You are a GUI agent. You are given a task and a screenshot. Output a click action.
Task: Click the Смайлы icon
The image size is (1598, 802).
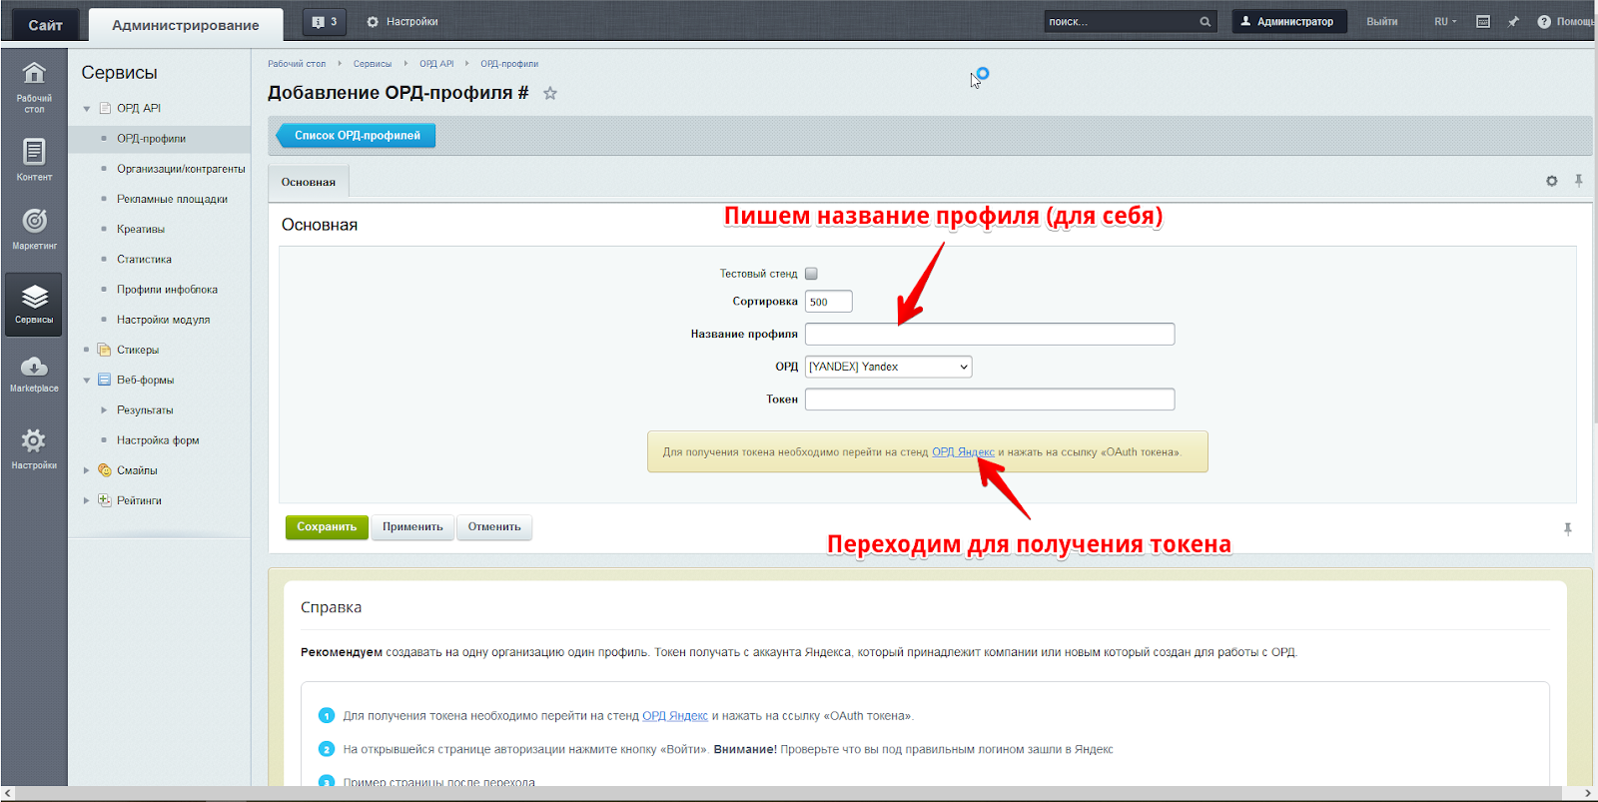104,470
